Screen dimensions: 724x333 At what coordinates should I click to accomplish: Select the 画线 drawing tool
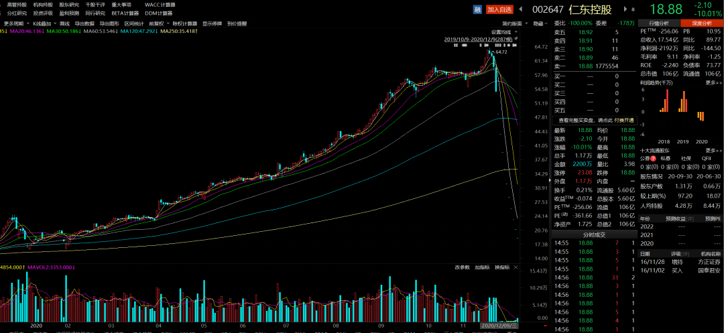tap(64, 23)
